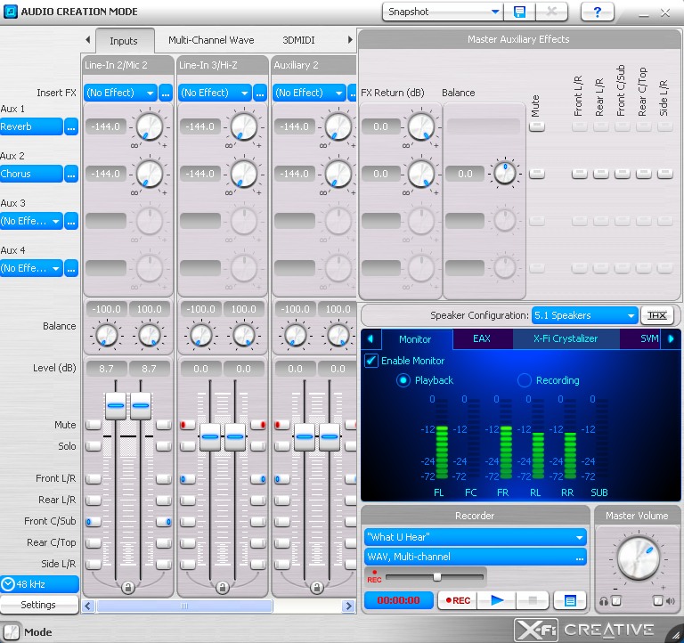The width and height of the screenshot is (684, 643).
Task: Open the "What U Hear" recording source dropdown
Action: pos(475,537)
